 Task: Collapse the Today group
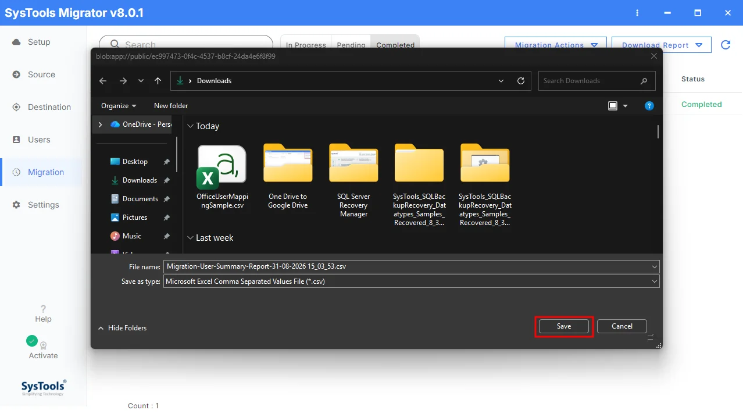190,126
